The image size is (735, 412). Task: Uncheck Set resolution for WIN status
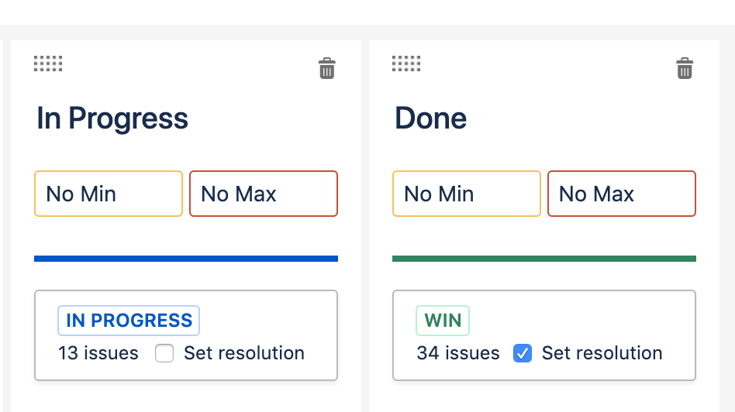[523, 353]
